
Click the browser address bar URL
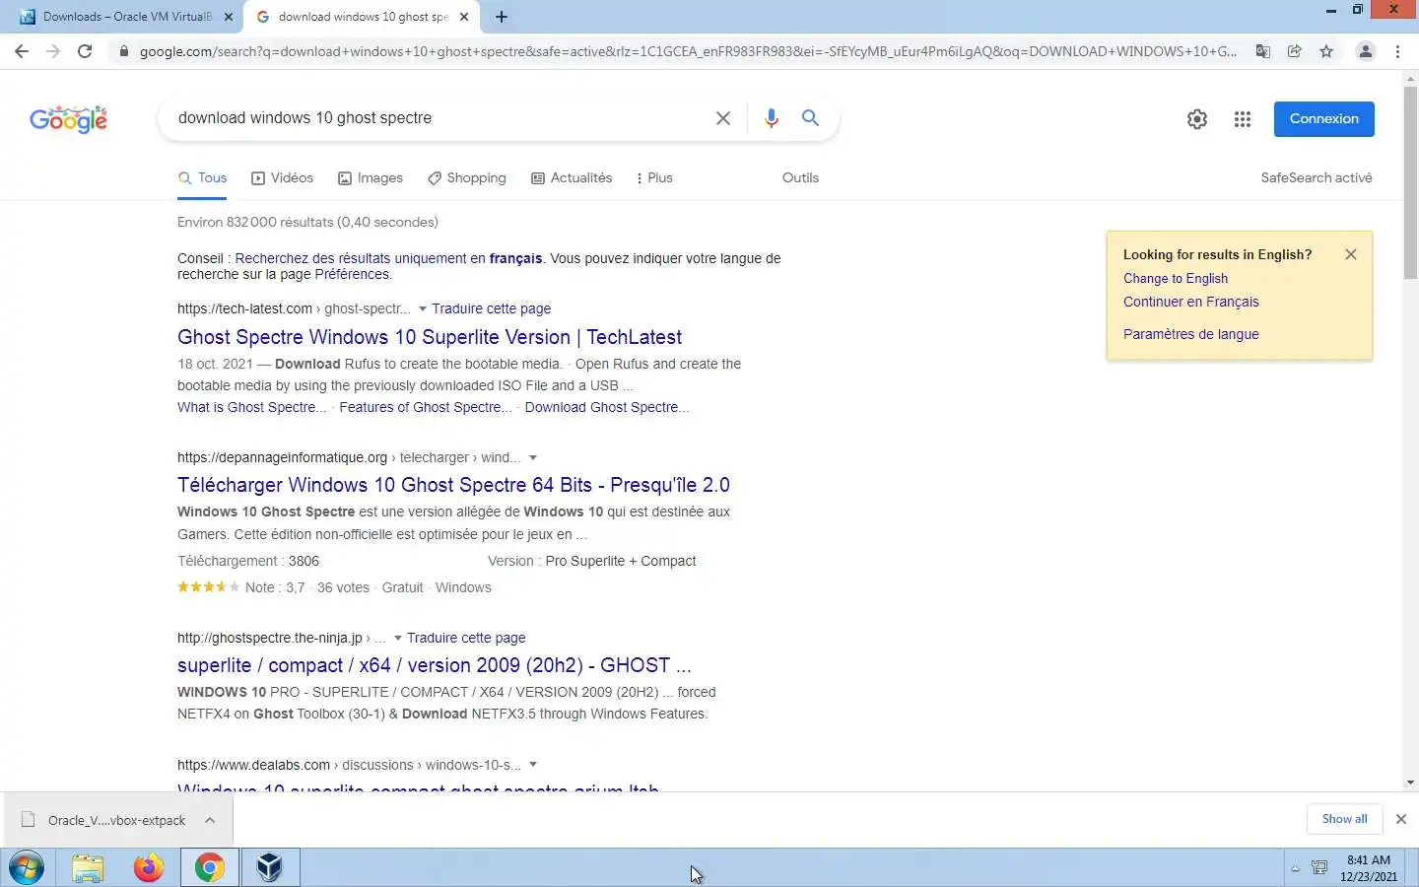pos(687,51)
